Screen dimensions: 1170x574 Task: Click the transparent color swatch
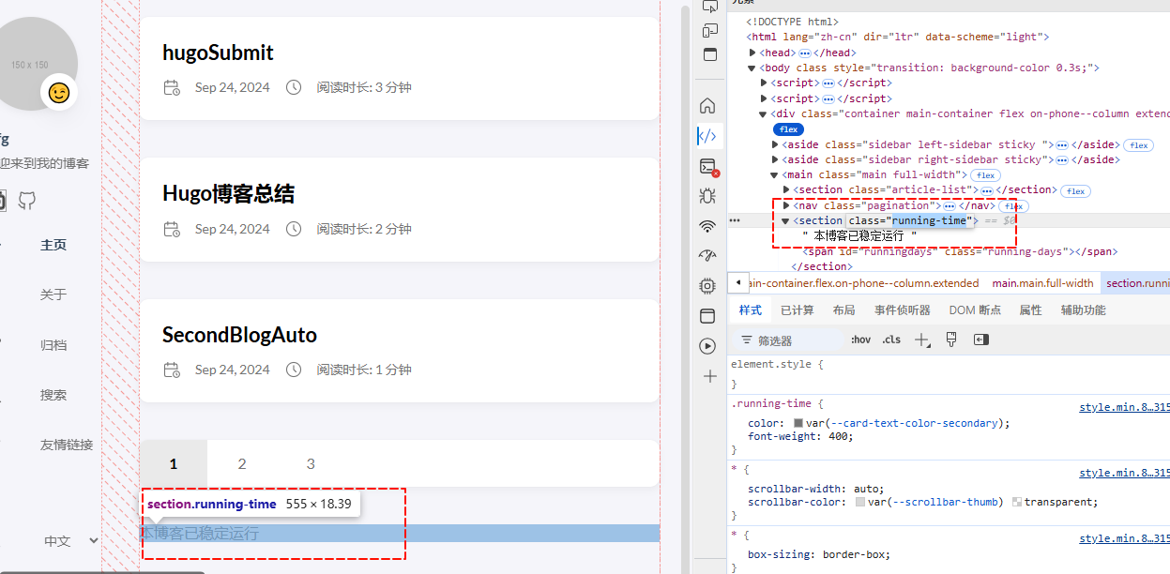(x=1017, y=502)
